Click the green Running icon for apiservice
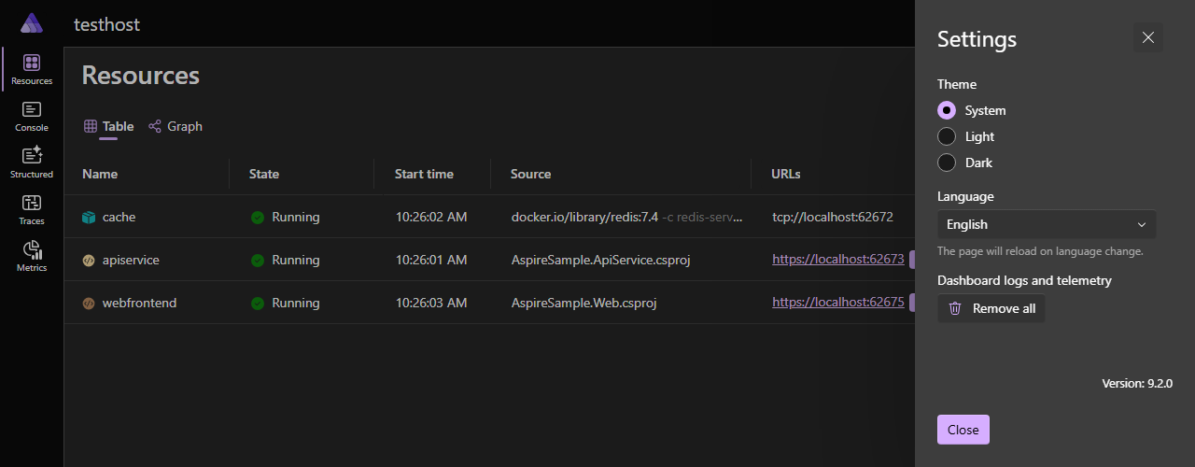The height and width of the screenshot is (467, 1195). 258,261
